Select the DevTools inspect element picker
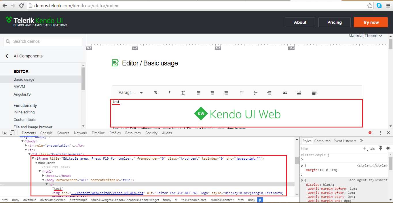This screenshot has height=203, width=393. 5,133
